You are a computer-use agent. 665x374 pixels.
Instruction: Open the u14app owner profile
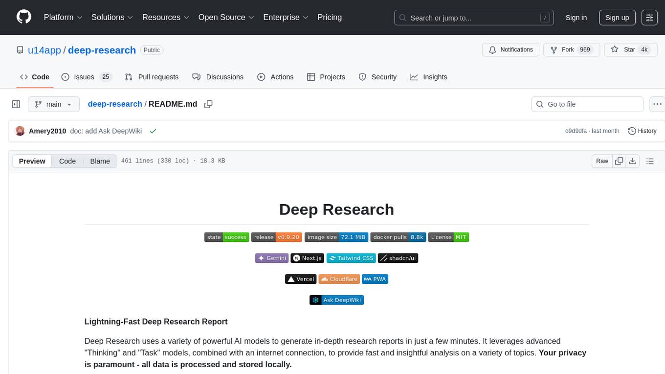[x=44, y=50]
